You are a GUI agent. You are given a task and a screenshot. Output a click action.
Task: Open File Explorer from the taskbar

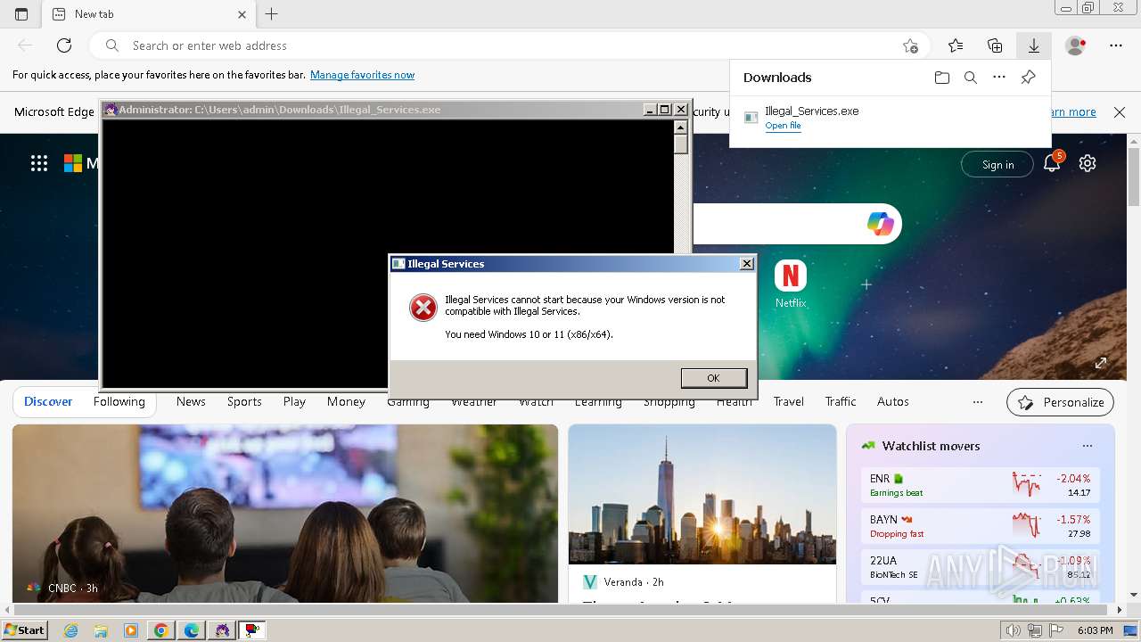click(x=101, y=630)
